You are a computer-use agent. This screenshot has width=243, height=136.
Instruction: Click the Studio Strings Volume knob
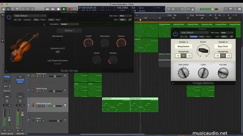(x=121, y=43)
